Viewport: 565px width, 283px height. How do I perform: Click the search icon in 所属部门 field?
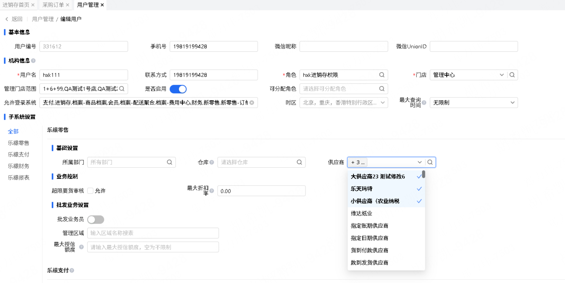pos(170,162)
